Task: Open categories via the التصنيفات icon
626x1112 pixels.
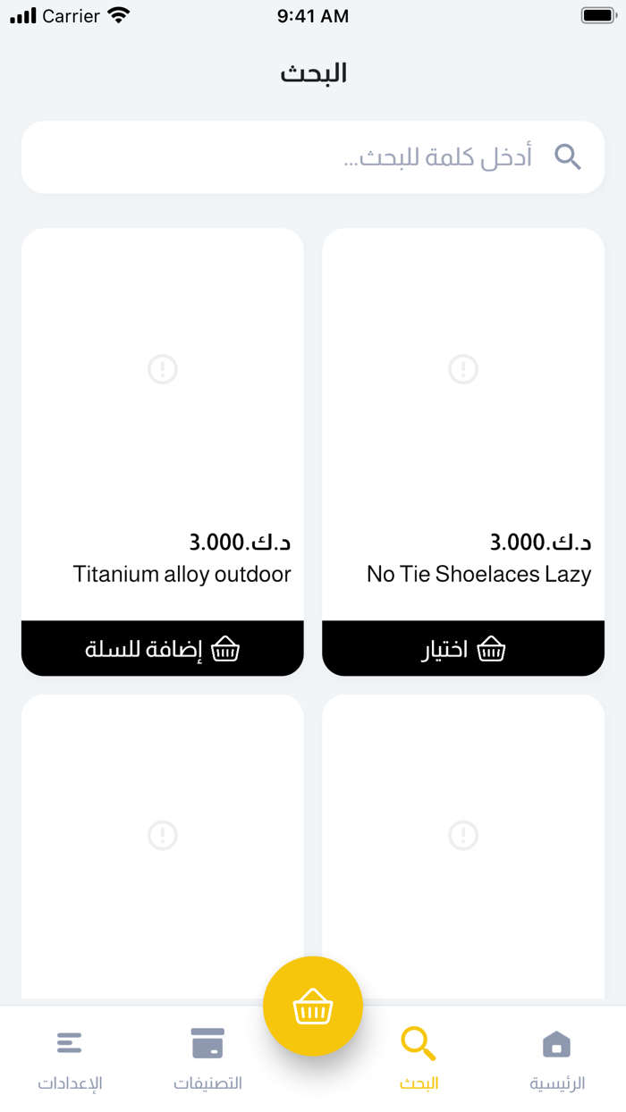Action: [x=207, y=1042]
